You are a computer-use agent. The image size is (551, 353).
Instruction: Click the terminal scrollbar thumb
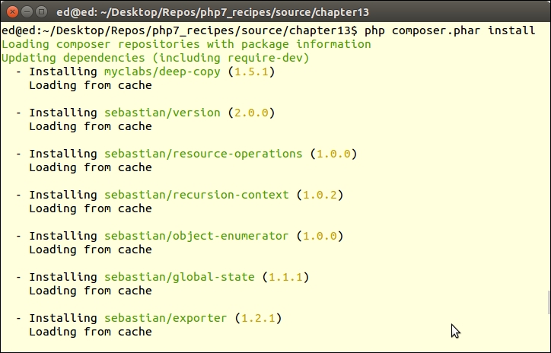[547, 301]
